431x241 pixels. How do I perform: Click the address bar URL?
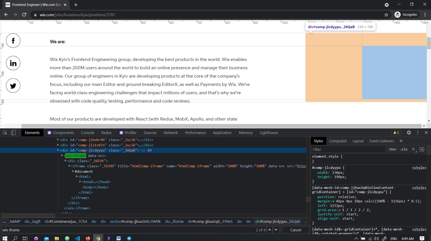coord(77,15)
